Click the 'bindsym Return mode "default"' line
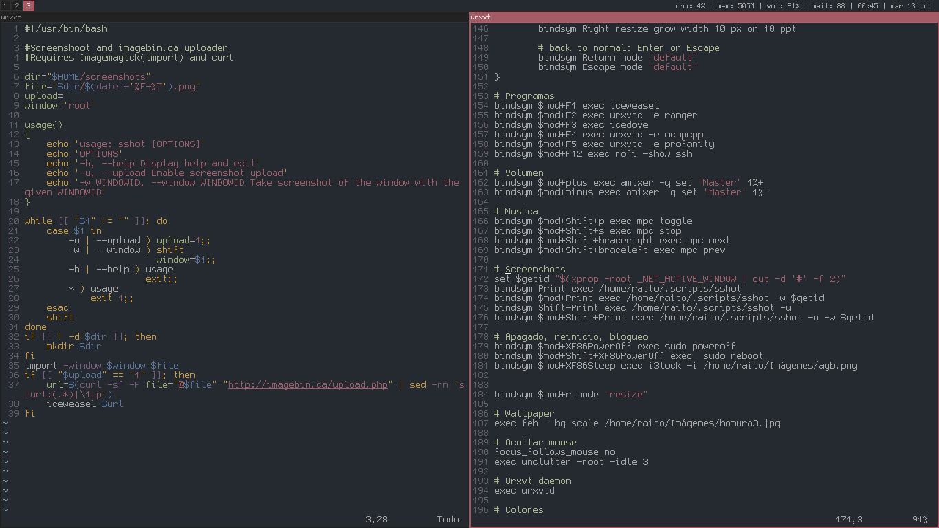 tap(617, 58)
